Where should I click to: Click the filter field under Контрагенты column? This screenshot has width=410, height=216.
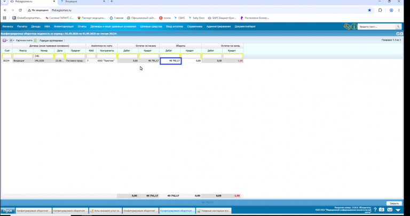tap(107, 56)
